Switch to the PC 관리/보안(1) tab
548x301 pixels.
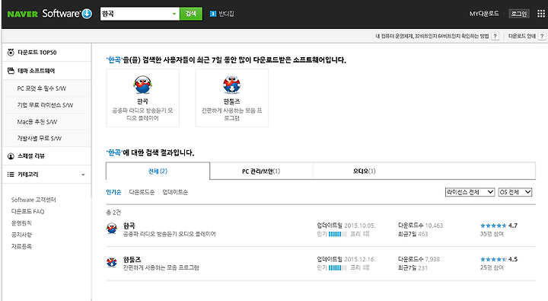(261, 171)
